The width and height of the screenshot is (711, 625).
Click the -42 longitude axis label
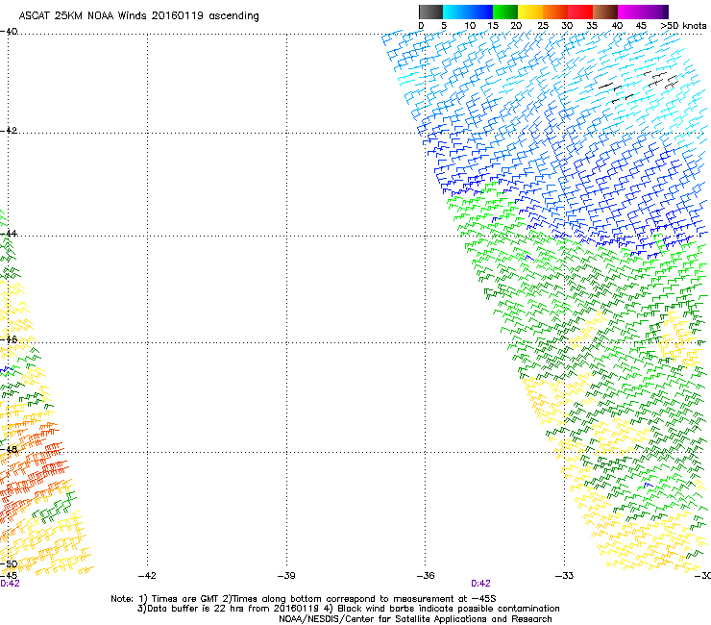pyautogui.click(x=147, y=576)
